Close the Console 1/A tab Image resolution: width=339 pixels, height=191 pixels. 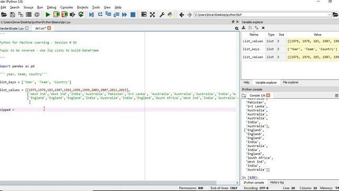pos(268,95)
